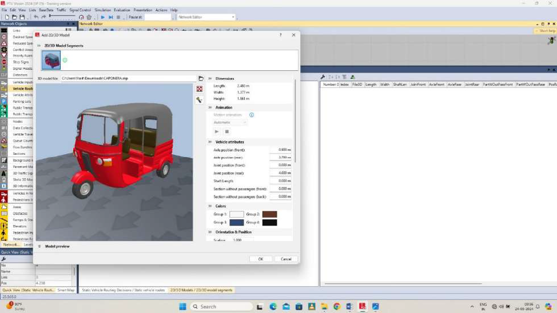Collapse the Dimensions section

click(210, 78)
